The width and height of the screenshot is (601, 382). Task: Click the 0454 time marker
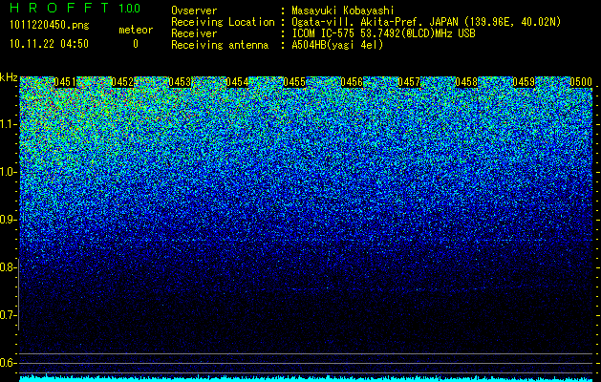[237, 82]
